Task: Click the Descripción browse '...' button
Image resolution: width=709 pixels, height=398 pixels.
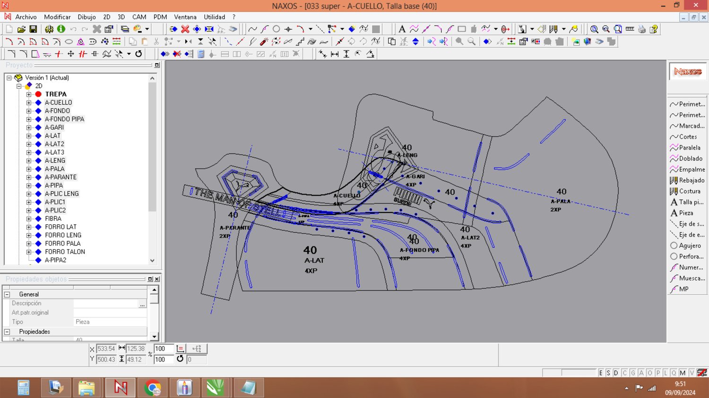Action: [x=142, y=304]
